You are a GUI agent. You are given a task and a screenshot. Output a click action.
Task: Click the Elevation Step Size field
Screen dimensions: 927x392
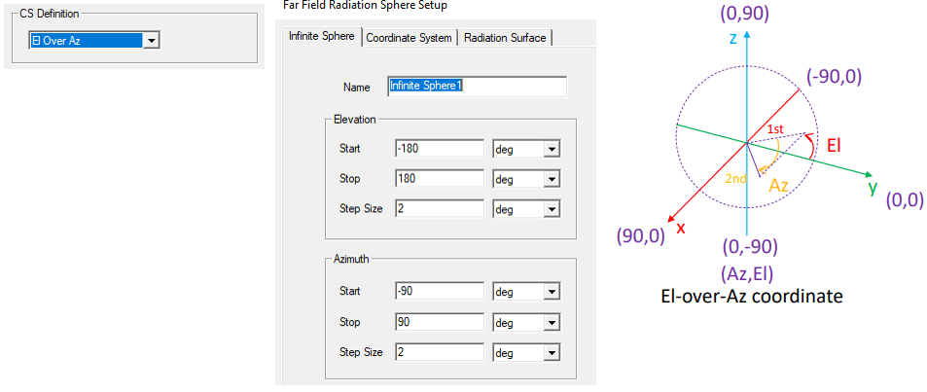pos(439,208)
